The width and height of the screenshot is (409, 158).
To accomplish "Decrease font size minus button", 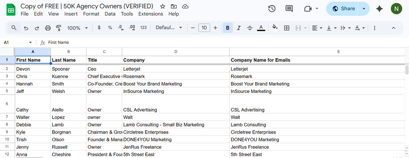I will coord(193,28).
